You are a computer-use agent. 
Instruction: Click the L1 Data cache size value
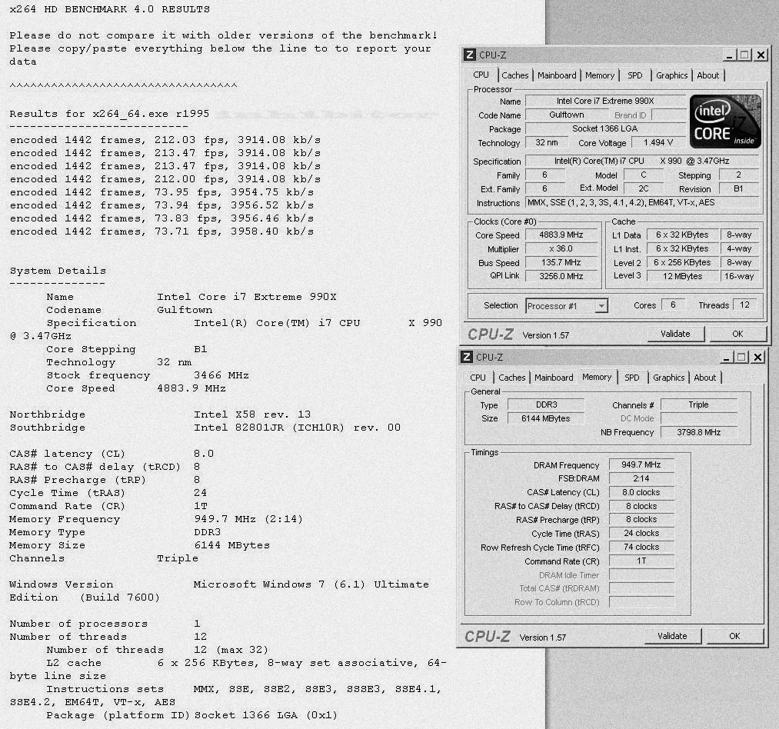coord(682,235)
